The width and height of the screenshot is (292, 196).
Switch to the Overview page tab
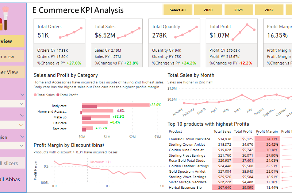pyautogui.click(x=11, y=41)
